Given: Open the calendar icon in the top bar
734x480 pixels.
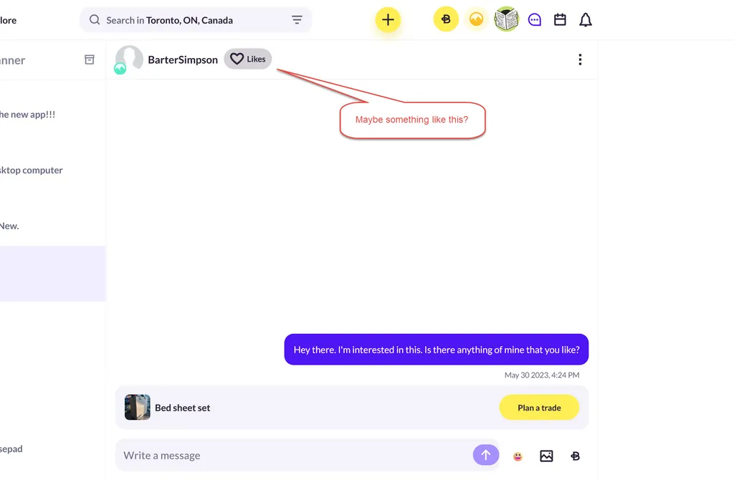Looking at the screenshot, I should (x=560, y=19).
